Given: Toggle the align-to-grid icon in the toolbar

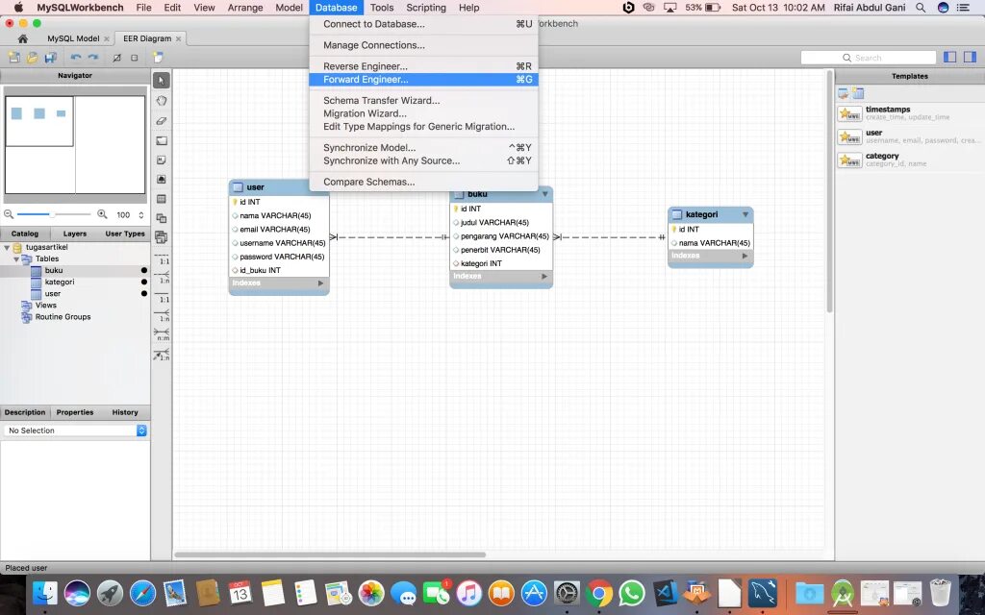Looking at the screenshot, I should tap(134, 57).
